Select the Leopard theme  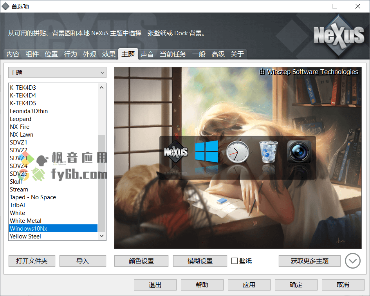53,119
